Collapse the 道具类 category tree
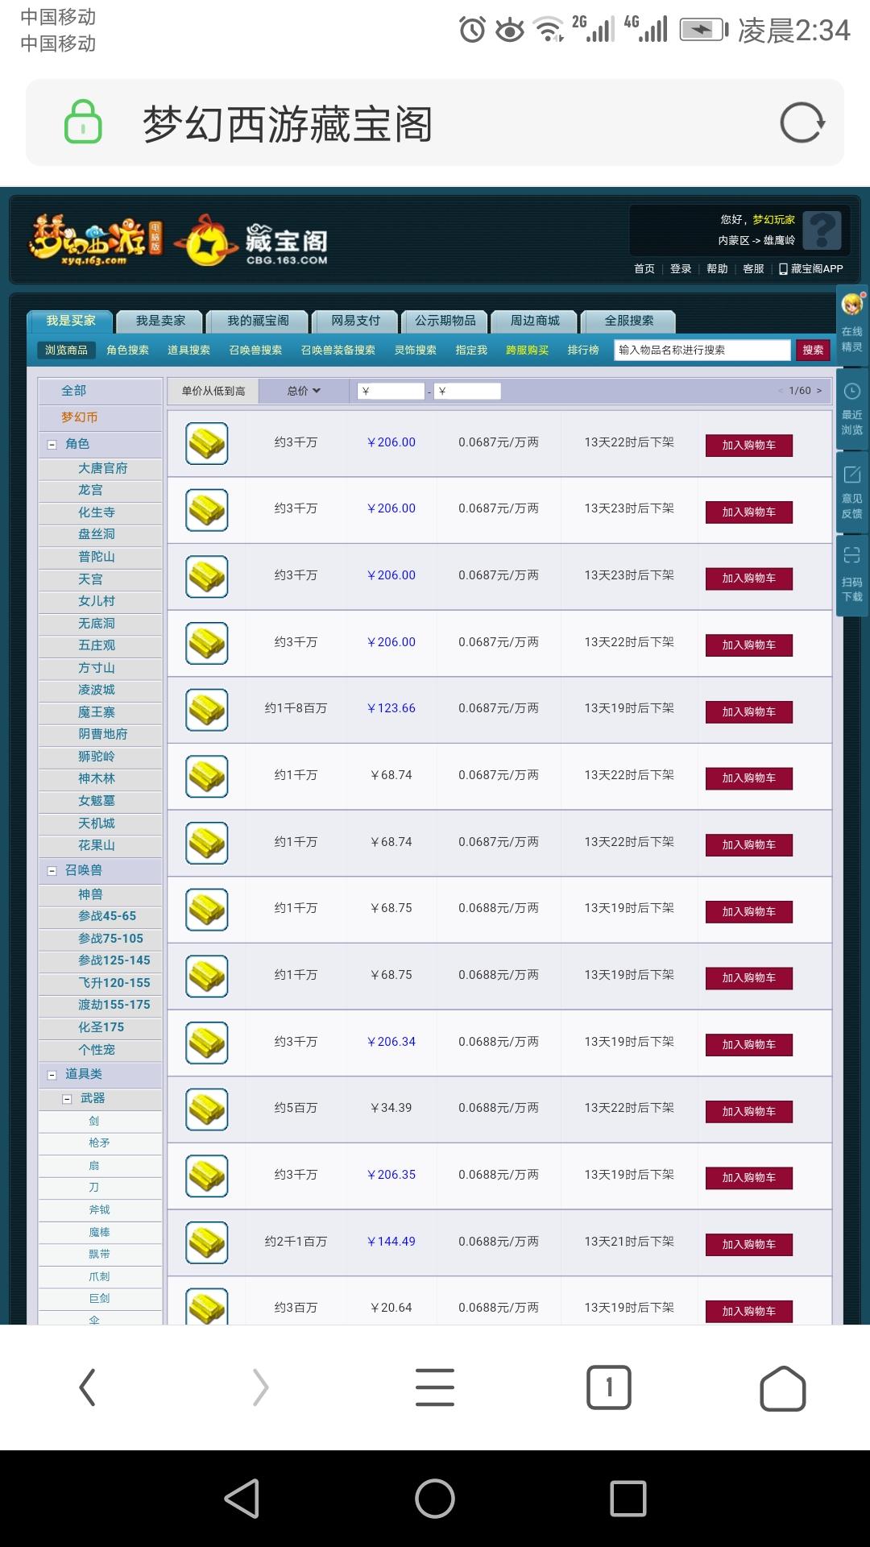 click(x=52, y=1075)
